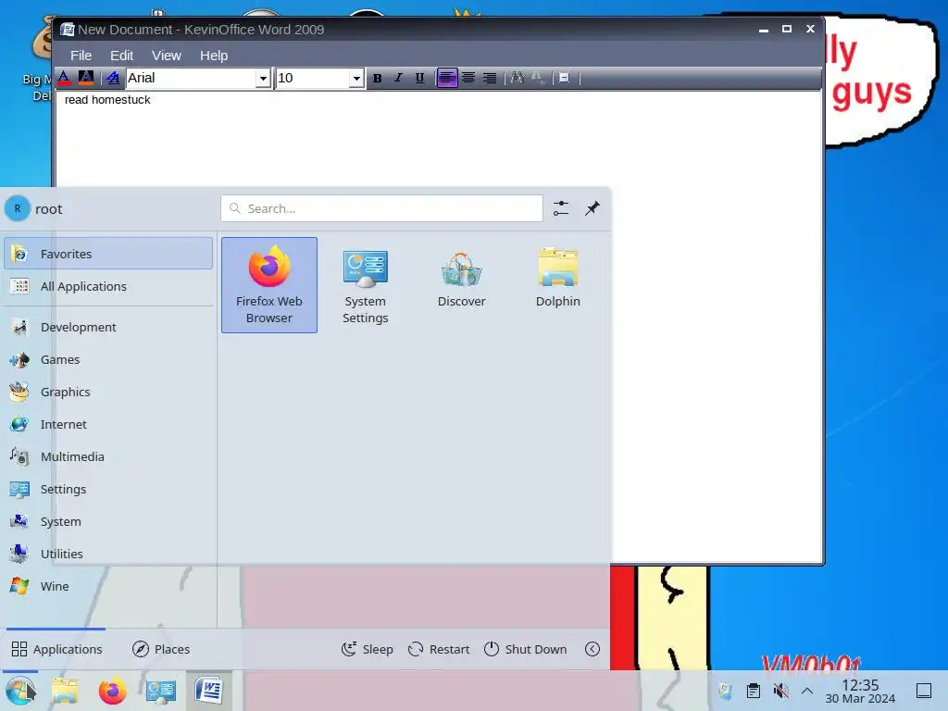Open Discover from Favorites grid
Image resolution: width=948 pixels, height=711 pixels.
coord(461,285)
